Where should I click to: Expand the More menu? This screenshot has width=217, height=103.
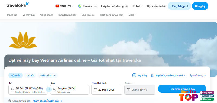tap(132, 15)
